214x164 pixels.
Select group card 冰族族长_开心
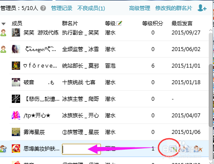81,116
